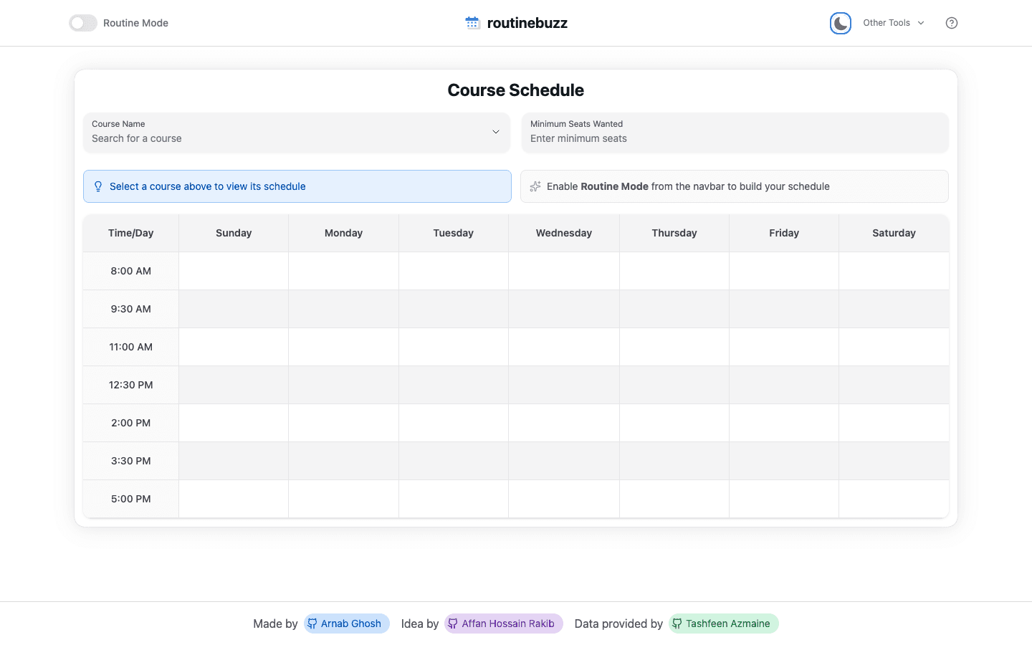1032x645 pixels.
Task: Switch to dark mode with moon icon
Action: 840,23
